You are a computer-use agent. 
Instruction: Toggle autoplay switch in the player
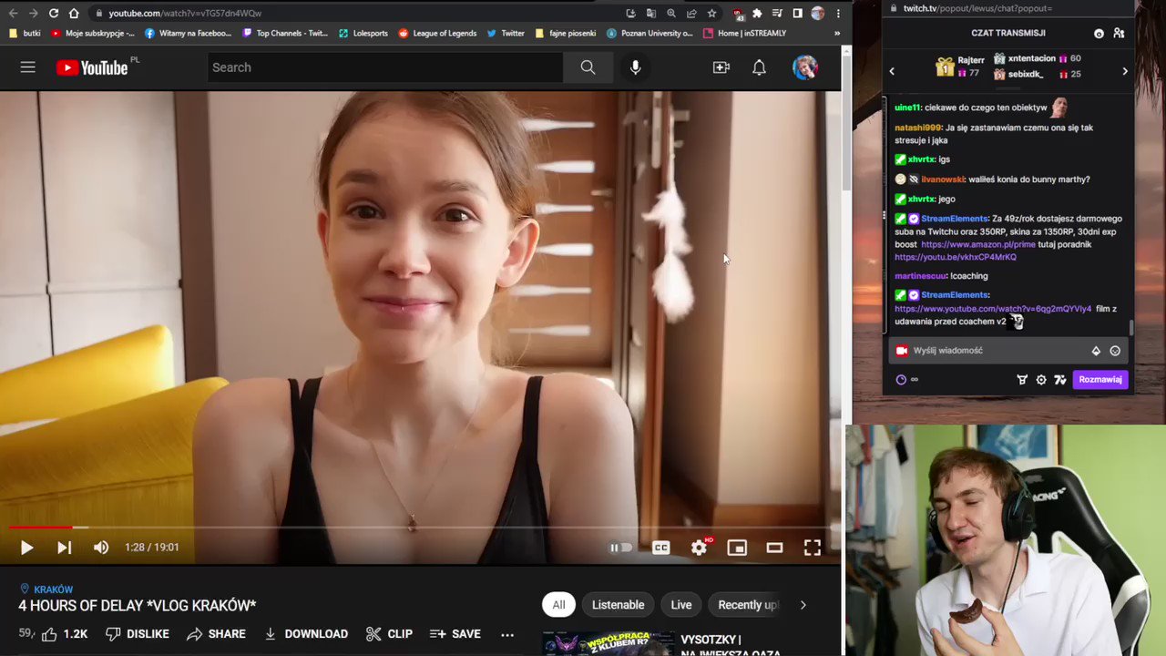620,547
